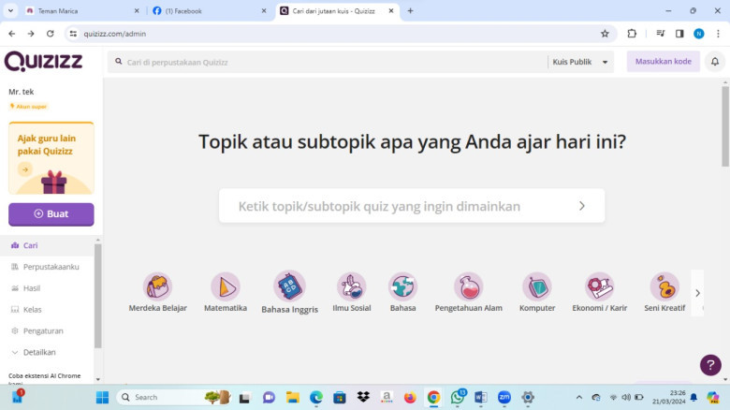Click the arrow in the invite teachers banner
The width and height of the screenshot is (730, 410).
[25, 169]
